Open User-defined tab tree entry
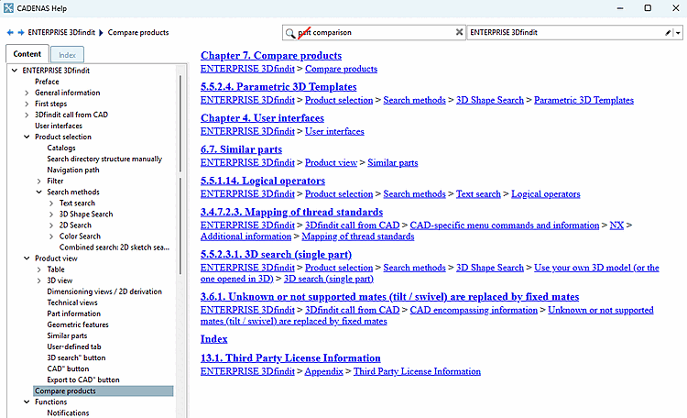Screen dimensions: 687x418 pos(74,346)
